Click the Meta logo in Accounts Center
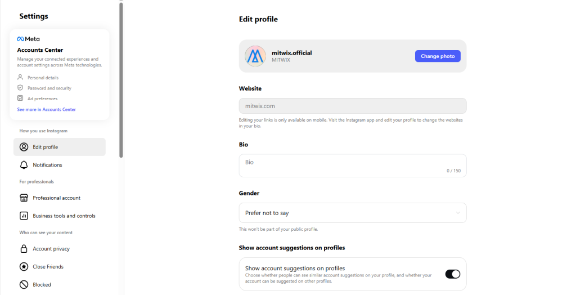The width and height of the screenshot is (576, 295). point(28,39)
